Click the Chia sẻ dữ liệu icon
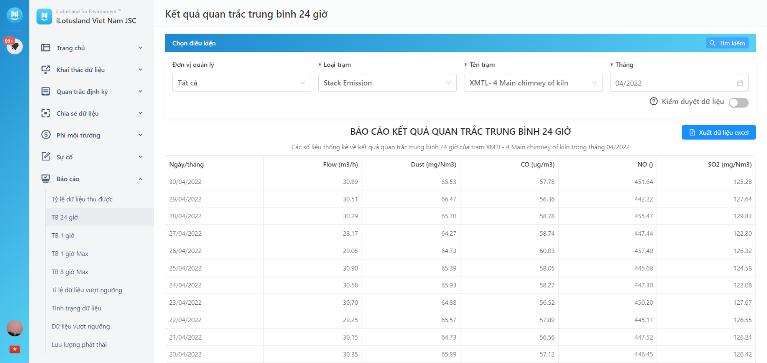This screenshot has height=363, width=767. click(46, 113)
